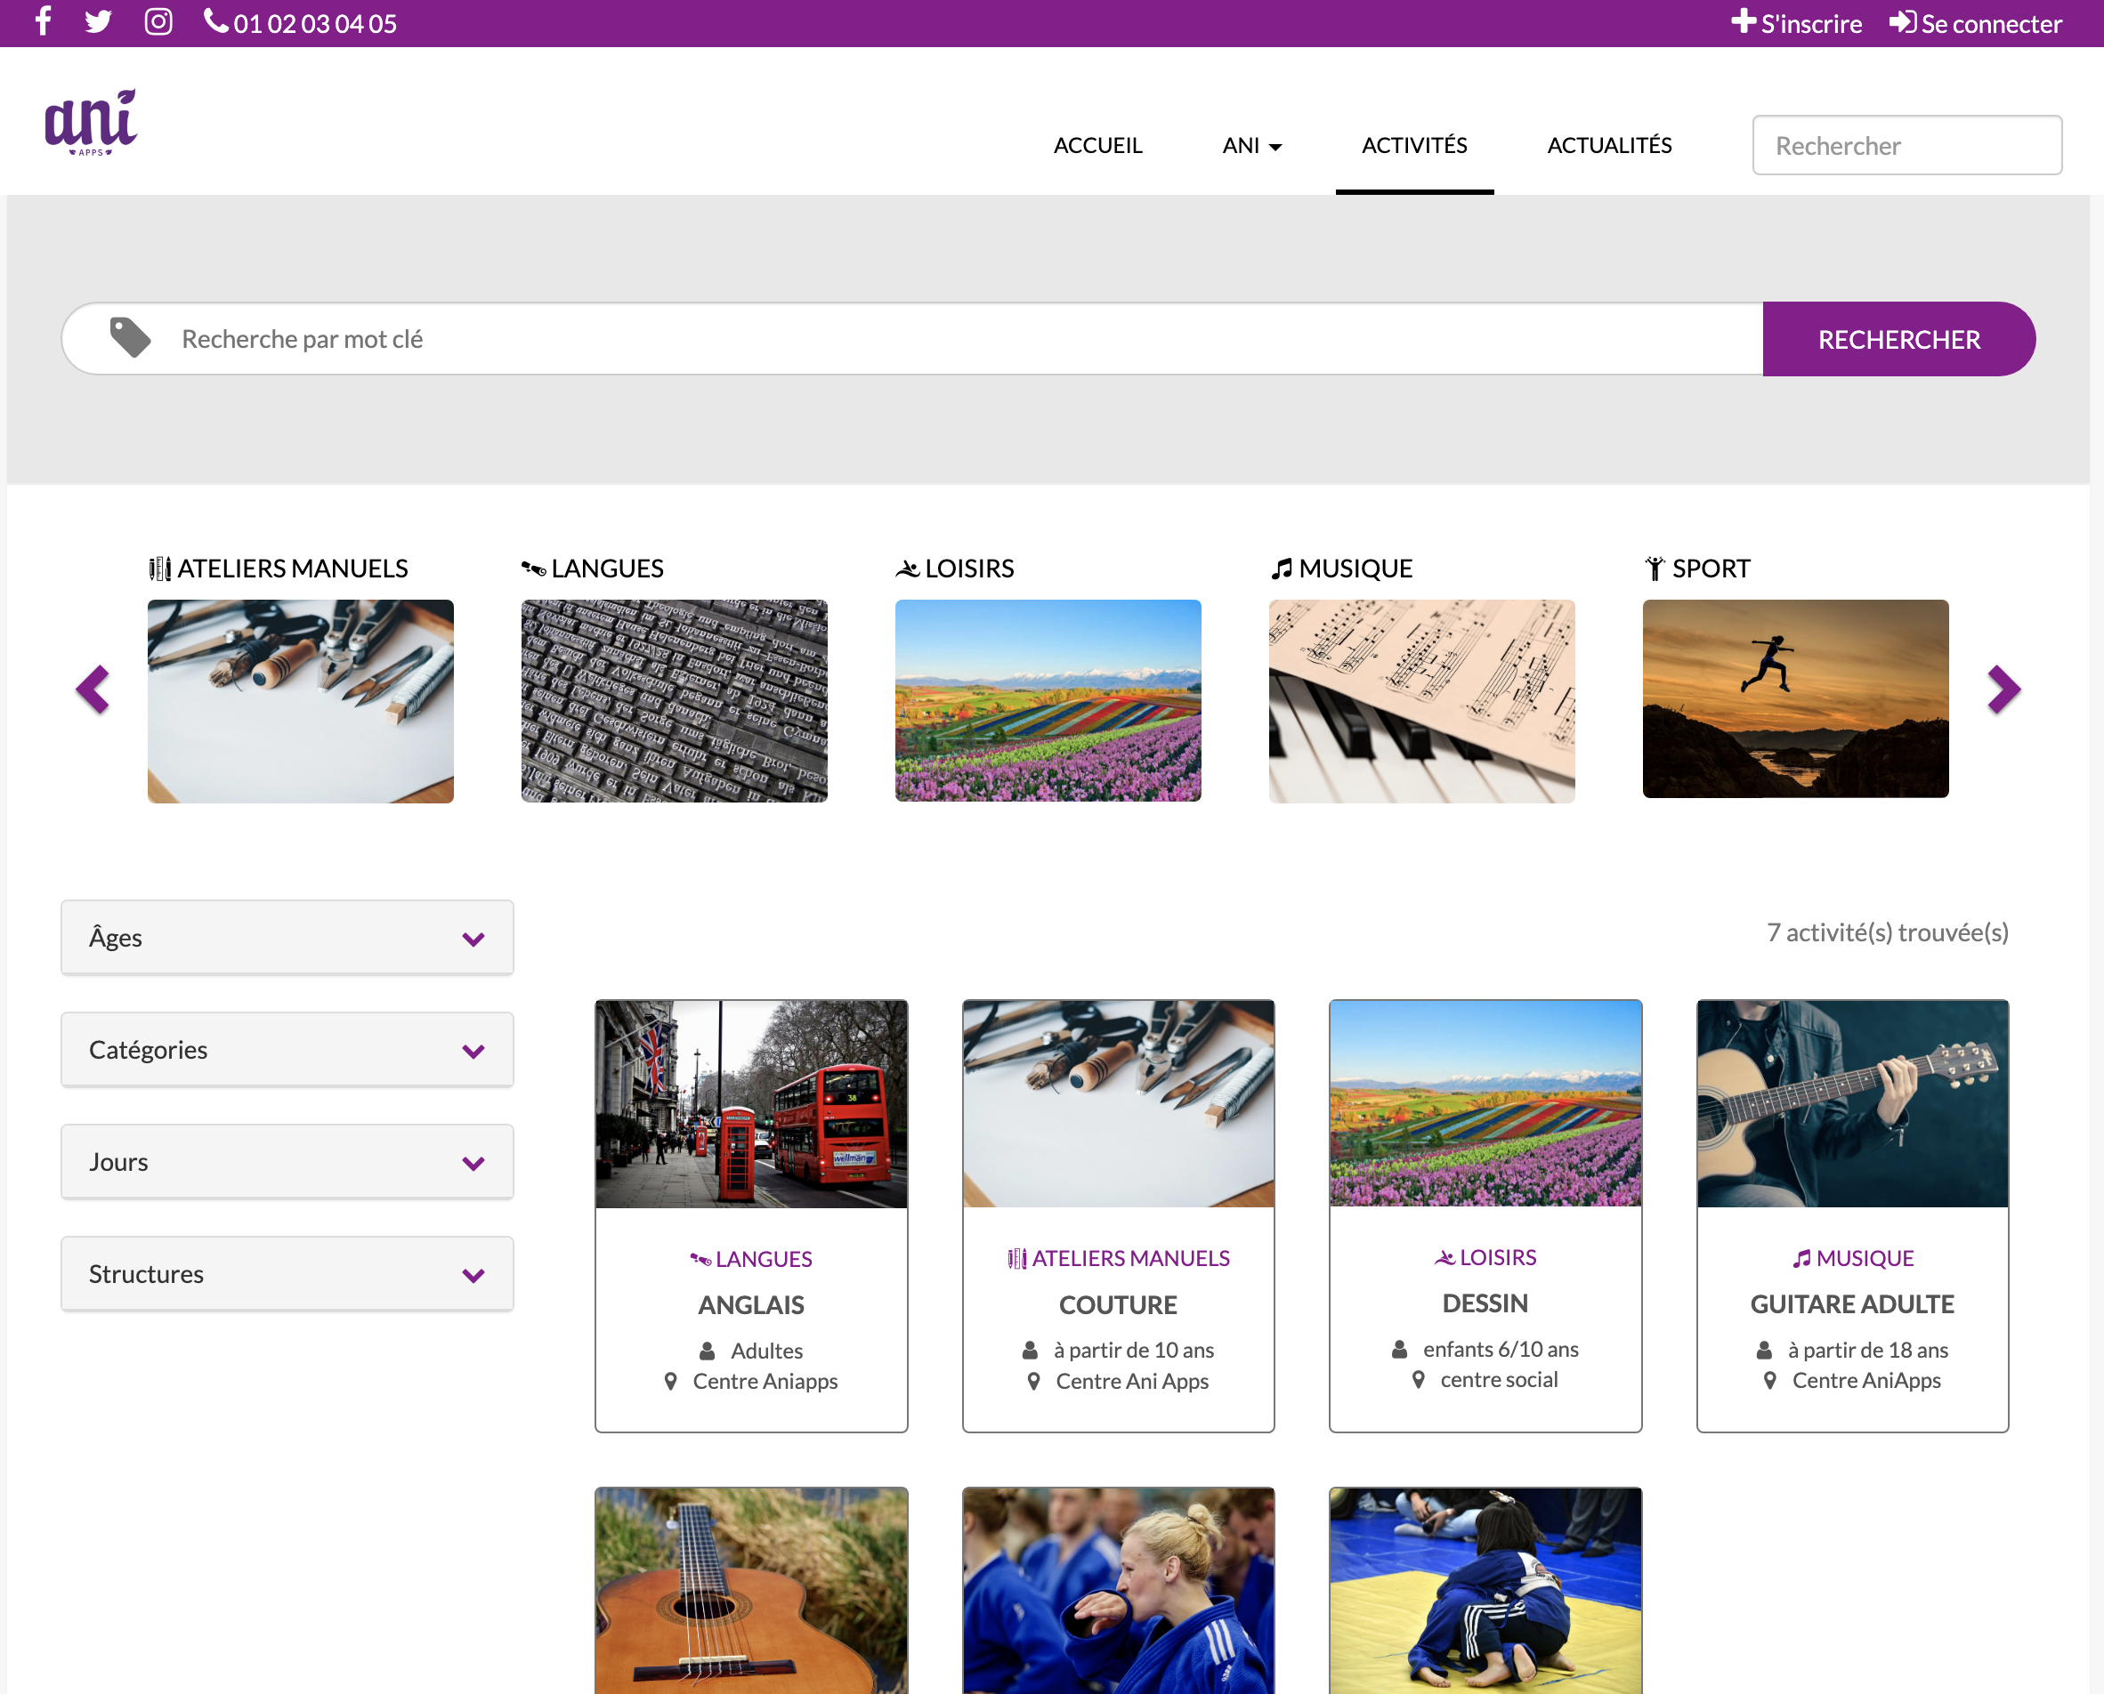This screenshot has width=2104, height=1694.
Task: Expand the Catégories filter
Action: 287,1049
